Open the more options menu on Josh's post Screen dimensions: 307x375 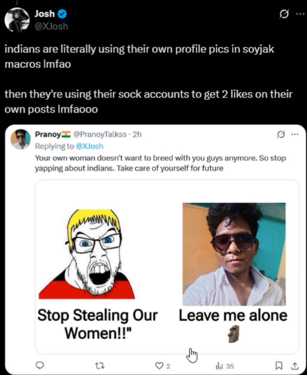[300, 14]
